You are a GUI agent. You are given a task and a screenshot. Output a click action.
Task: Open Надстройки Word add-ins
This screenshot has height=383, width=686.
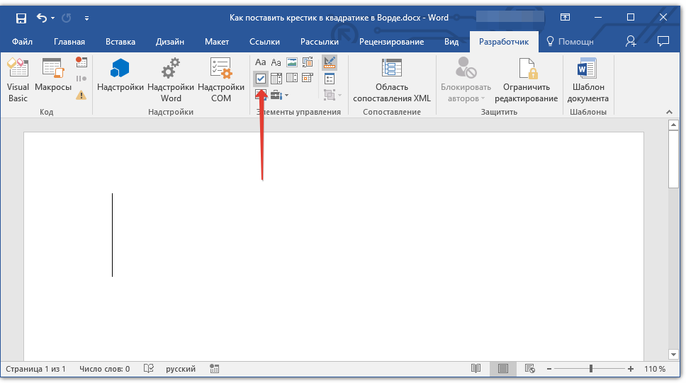[171, 79]
